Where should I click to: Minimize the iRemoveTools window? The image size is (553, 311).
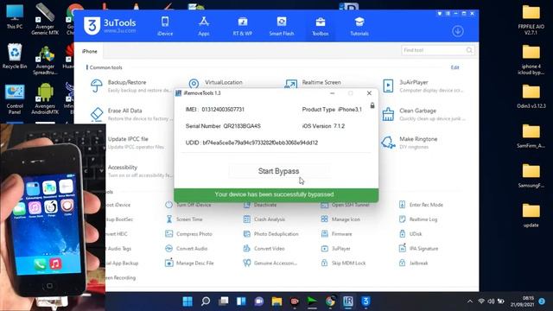pyautogui.click(x=332, y=93)
